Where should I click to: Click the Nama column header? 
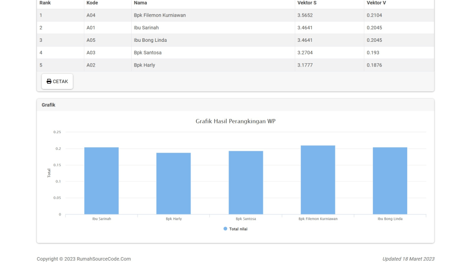140,3
